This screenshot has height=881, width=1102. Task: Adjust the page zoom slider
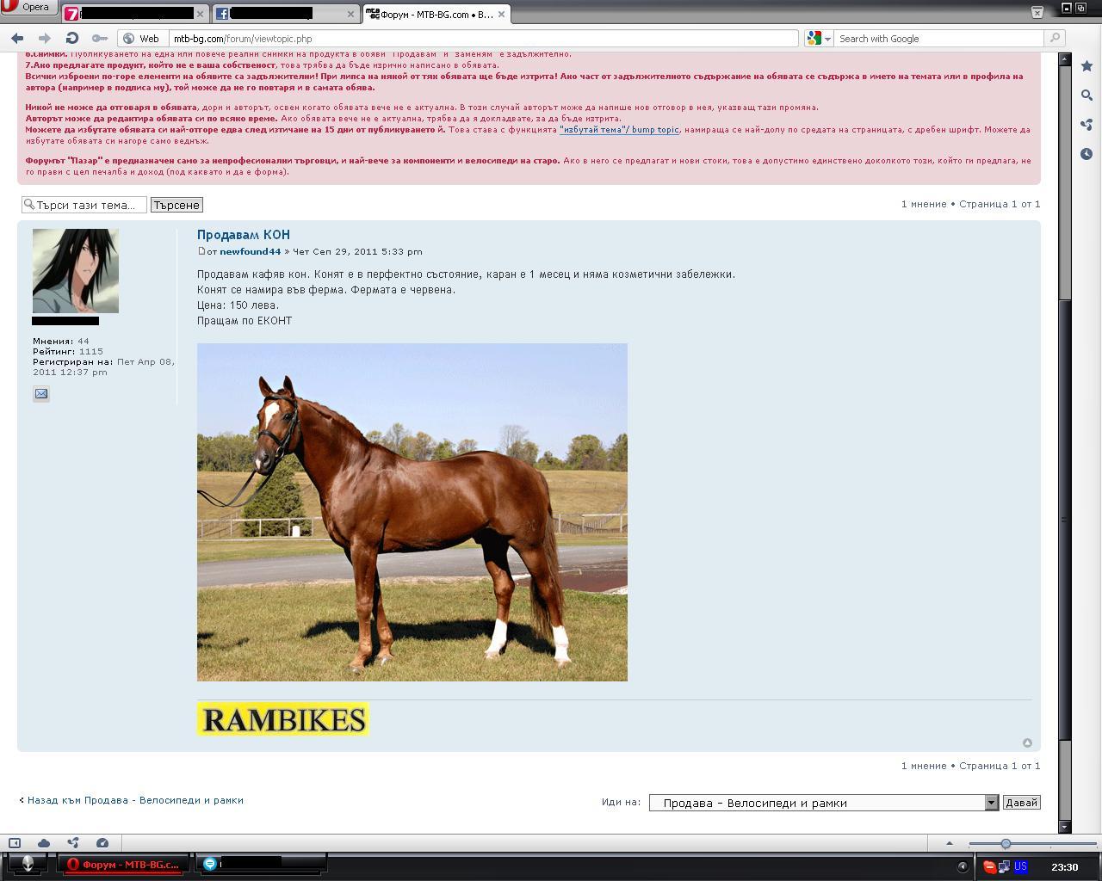pyautogui.click(x=1005, y=843)
